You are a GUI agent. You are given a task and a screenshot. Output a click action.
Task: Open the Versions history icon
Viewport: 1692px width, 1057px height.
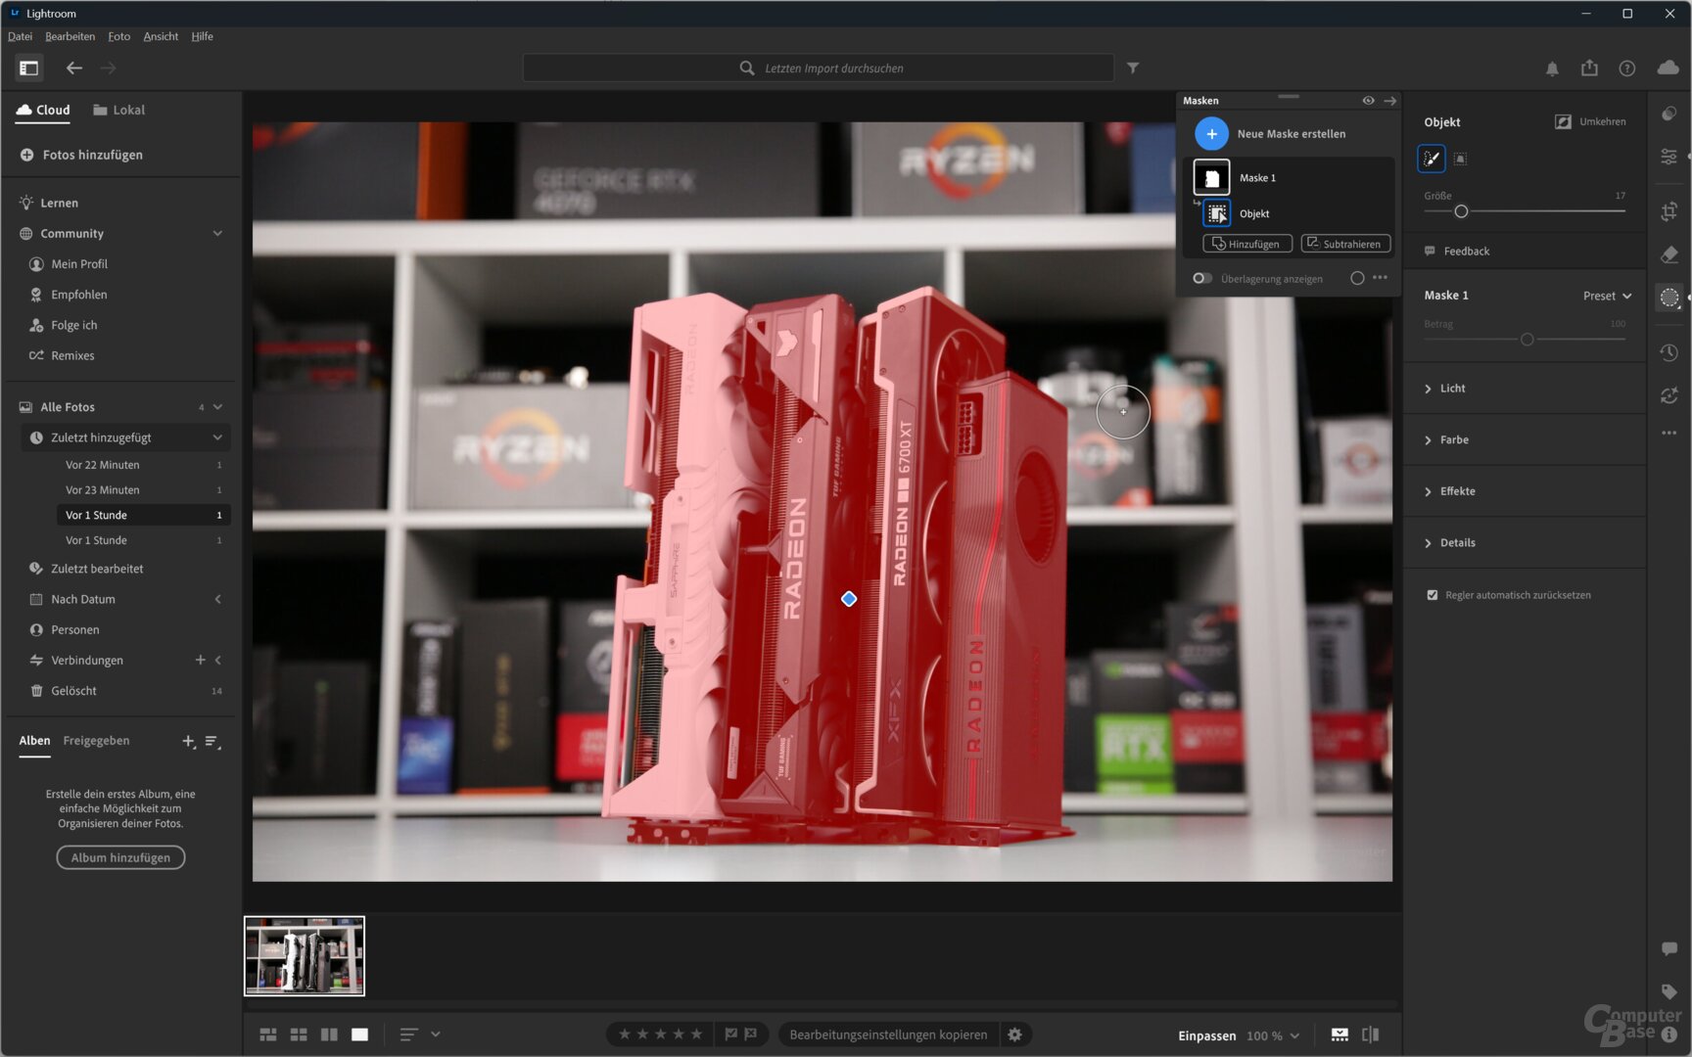tap(1669, 352)
